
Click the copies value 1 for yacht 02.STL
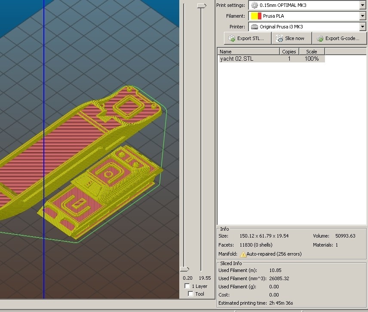click(289, 59)
